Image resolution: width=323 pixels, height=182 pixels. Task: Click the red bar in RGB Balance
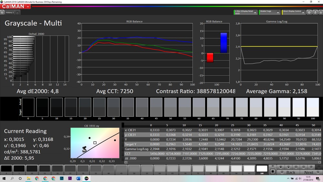(210, 58)
